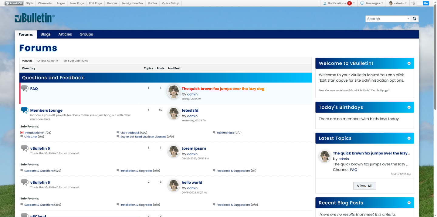Viewport: 437px width, 217px height.
Task: Click the vBulletin 6 forum icon
Action: (x=25, y=182)
